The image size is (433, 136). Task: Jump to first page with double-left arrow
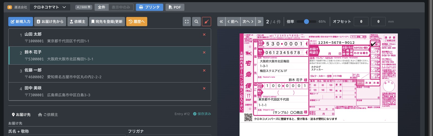[x=221, y=22]
